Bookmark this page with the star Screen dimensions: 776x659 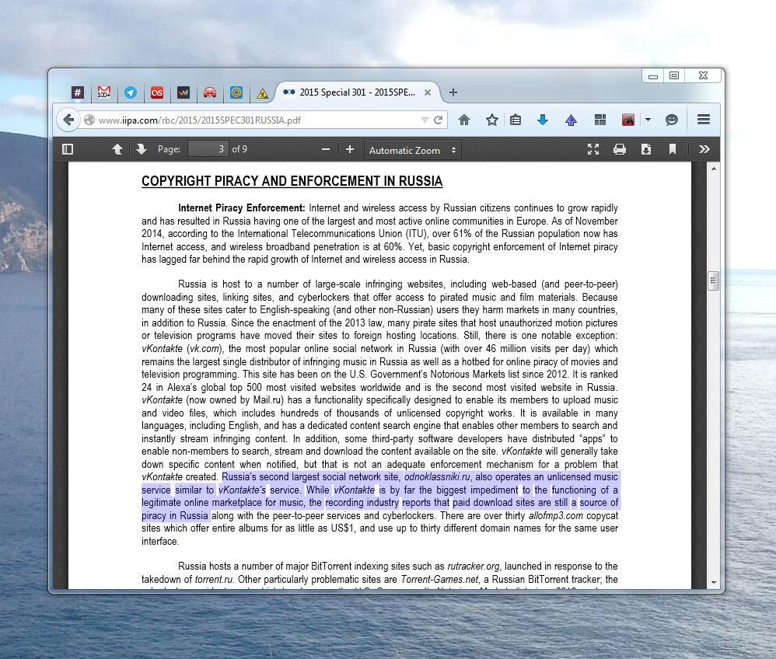pyautogui.click(x=491, y=120)
